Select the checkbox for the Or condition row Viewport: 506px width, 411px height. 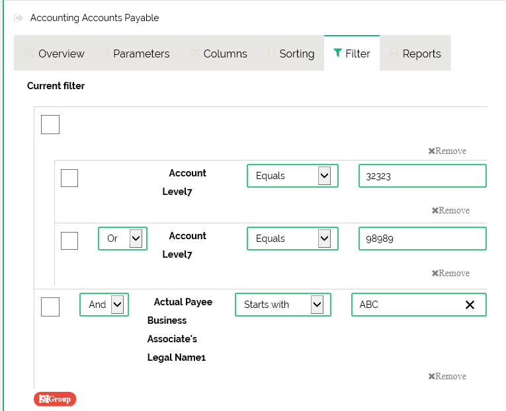69,241
